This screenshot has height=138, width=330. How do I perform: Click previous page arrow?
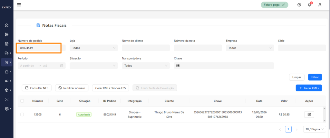click(x=280, y=129)
